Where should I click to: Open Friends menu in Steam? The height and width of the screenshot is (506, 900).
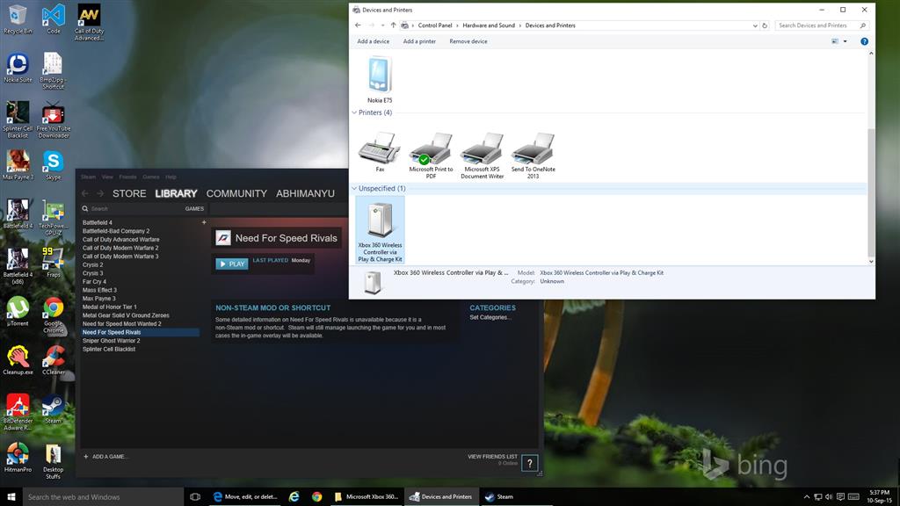point(127,177)
